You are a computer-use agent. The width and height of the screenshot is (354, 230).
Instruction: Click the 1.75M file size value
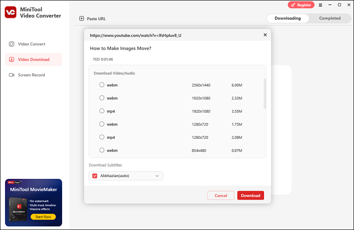pos(237,125)
